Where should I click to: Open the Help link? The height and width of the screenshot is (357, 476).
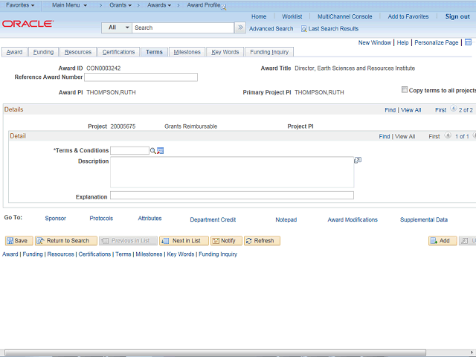click(402, 42)
